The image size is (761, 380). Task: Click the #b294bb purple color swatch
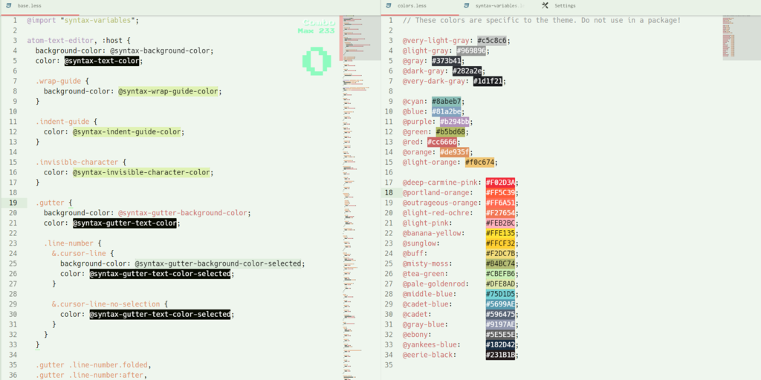point(455,122)
